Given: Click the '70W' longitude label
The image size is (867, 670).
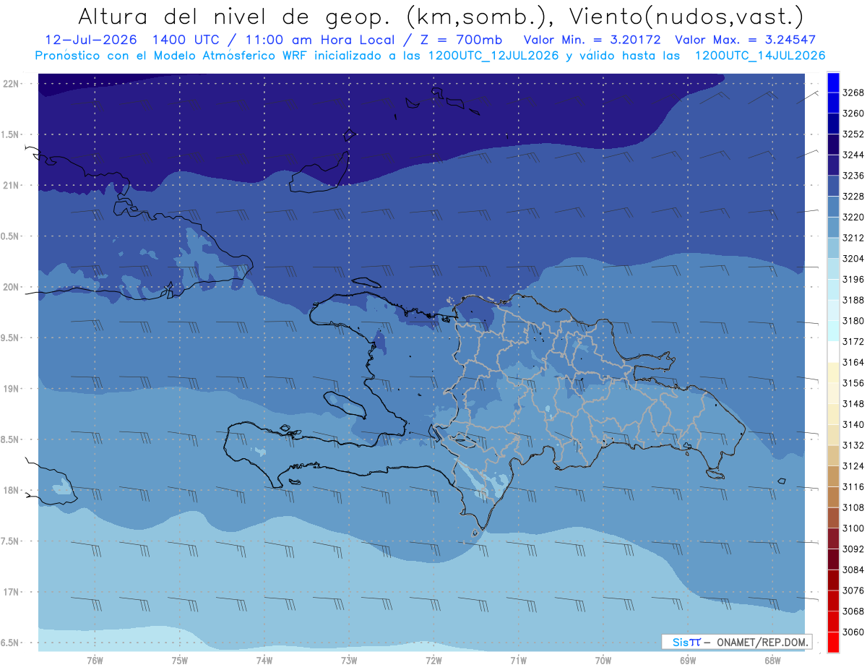Looking at the screenshot, I should coord(603,661).
